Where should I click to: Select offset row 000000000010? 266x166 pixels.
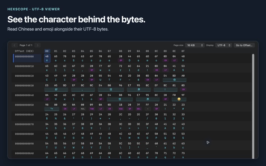24,66
